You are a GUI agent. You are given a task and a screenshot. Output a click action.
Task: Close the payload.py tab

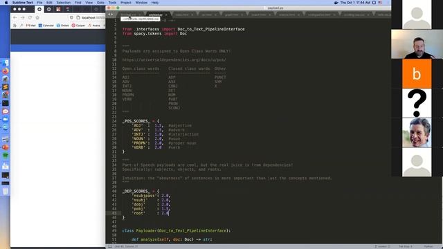(166, 15)
